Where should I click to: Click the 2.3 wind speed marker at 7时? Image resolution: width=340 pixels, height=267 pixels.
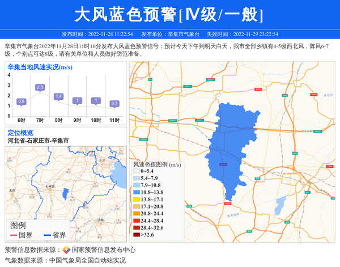40,87
